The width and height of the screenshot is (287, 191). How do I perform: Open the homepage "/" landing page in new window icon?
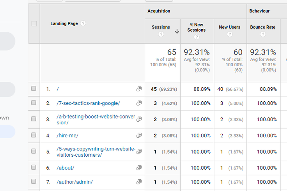tap(139, 89)
